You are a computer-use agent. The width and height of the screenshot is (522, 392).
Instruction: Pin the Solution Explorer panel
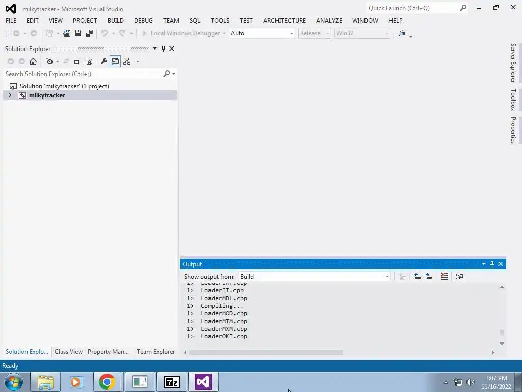tap(163, 48)
